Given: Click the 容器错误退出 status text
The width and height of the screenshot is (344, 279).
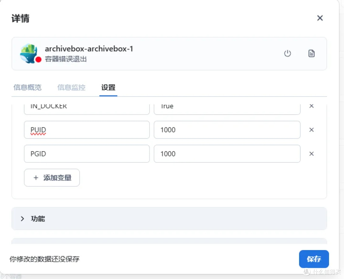Looking at the screenshot, I should tap(66, 59).
